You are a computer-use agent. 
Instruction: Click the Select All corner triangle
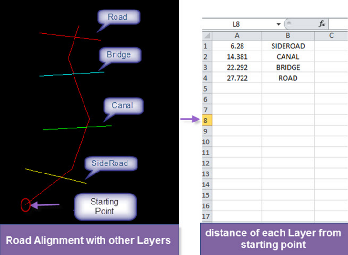pyautogui.click(x=207, y=36)
